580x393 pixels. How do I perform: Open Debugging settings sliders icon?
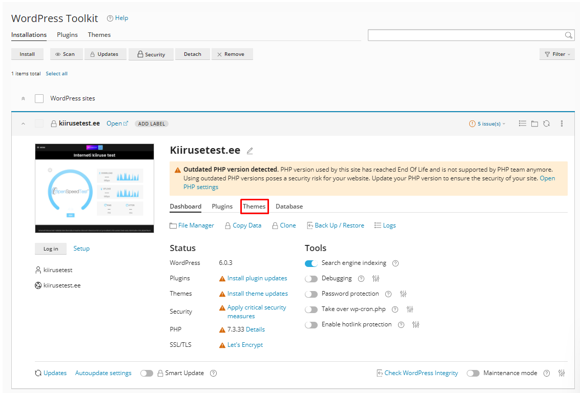click(376, 279)
